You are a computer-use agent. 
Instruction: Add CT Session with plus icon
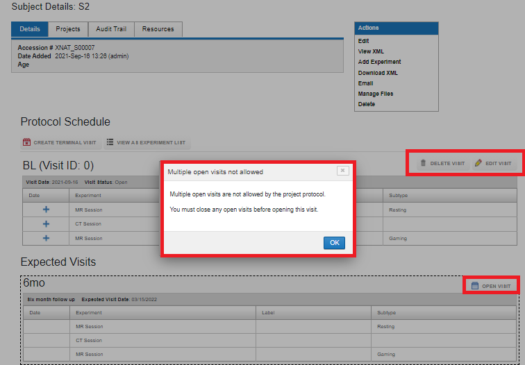tap(47, 224)
